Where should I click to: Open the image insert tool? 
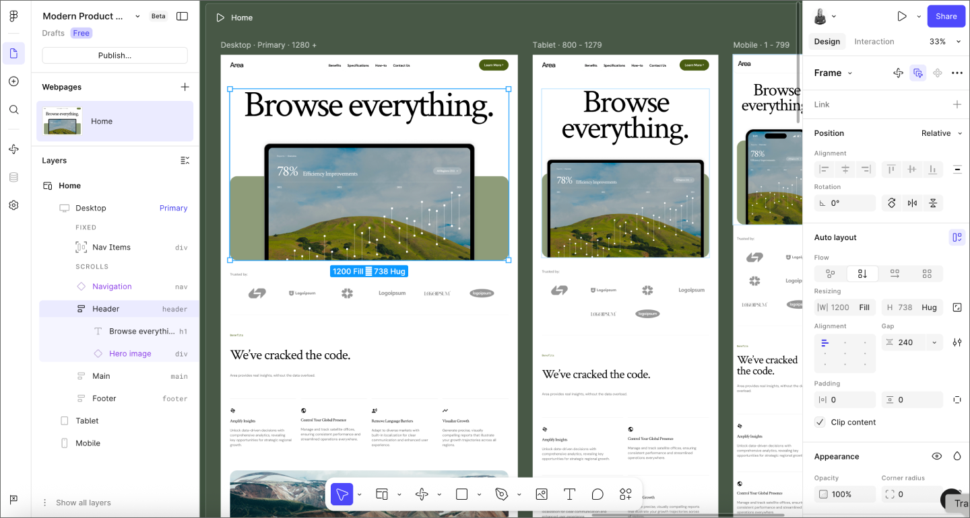[x=542, y=494]
